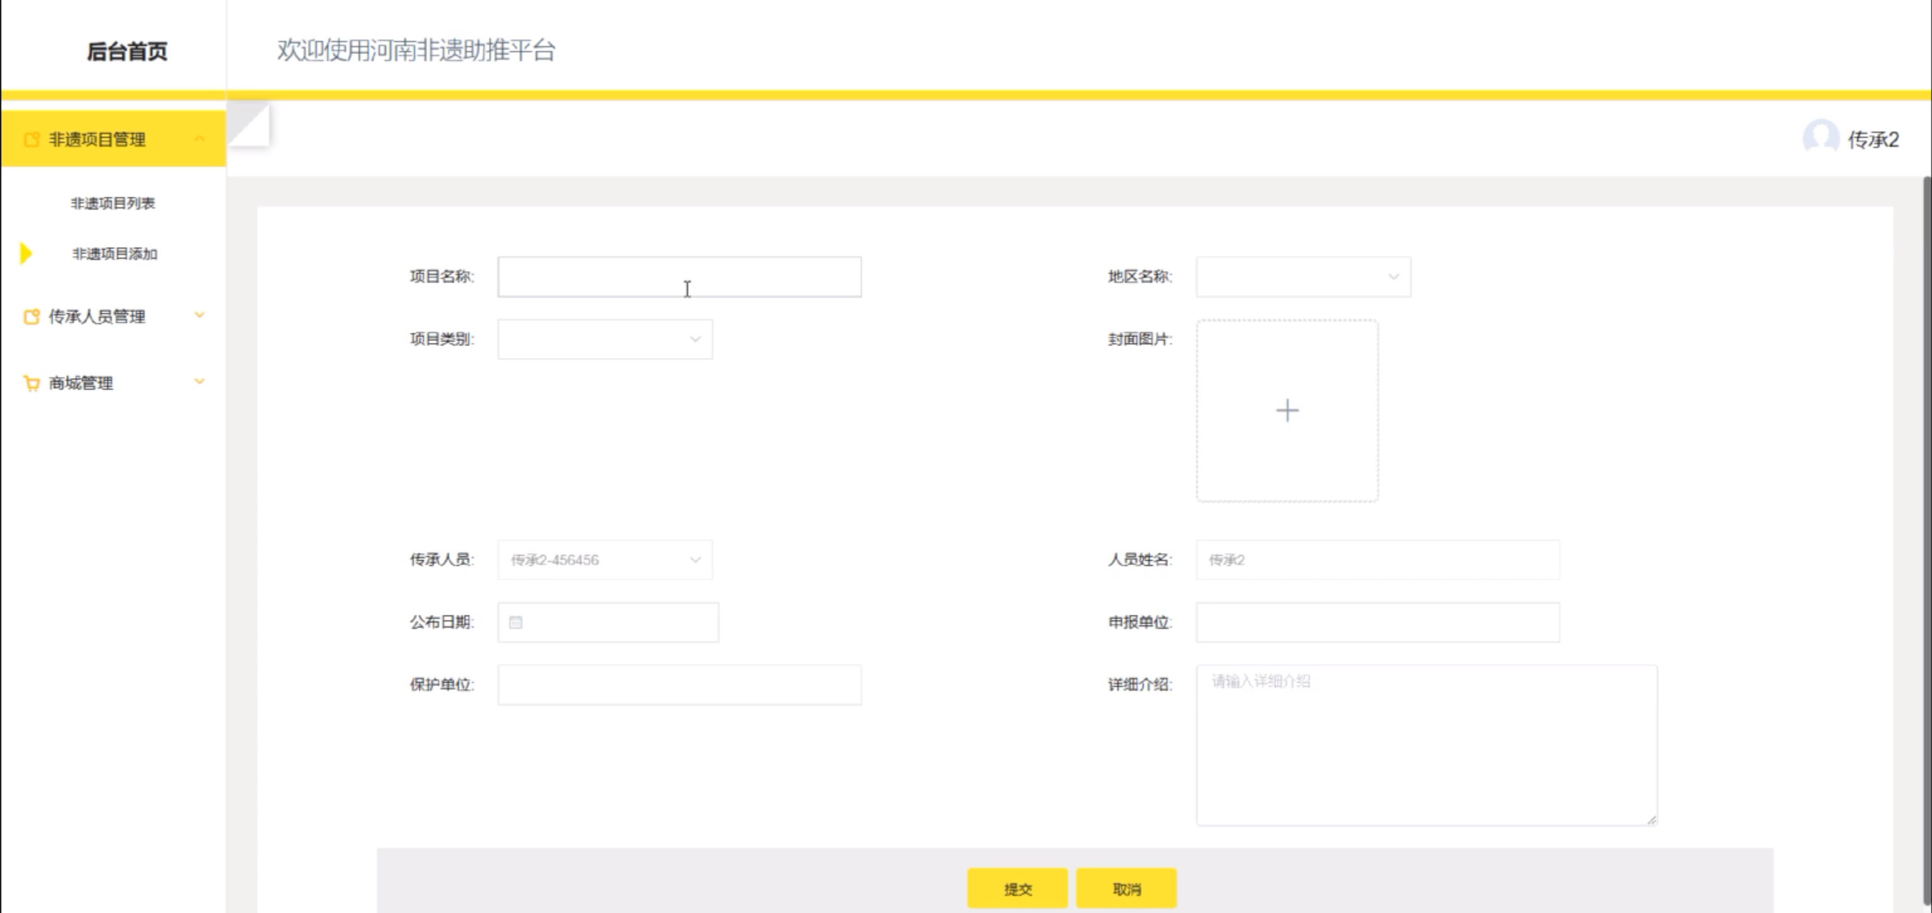Click the plus icon to upload 封面图片
This screenshot has height=913, width=1932.
click(1287, 410)
